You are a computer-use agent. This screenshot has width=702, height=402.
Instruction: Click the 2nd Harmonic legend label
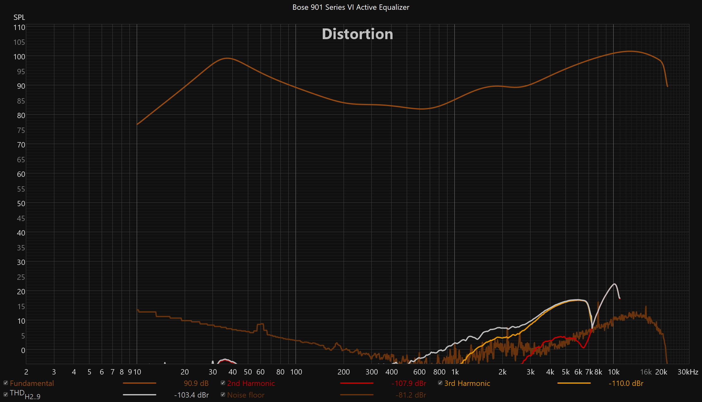[251, 383]
